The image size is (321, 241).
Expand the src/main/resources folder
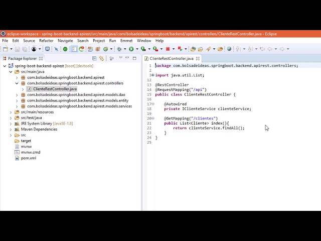[11, 112]
